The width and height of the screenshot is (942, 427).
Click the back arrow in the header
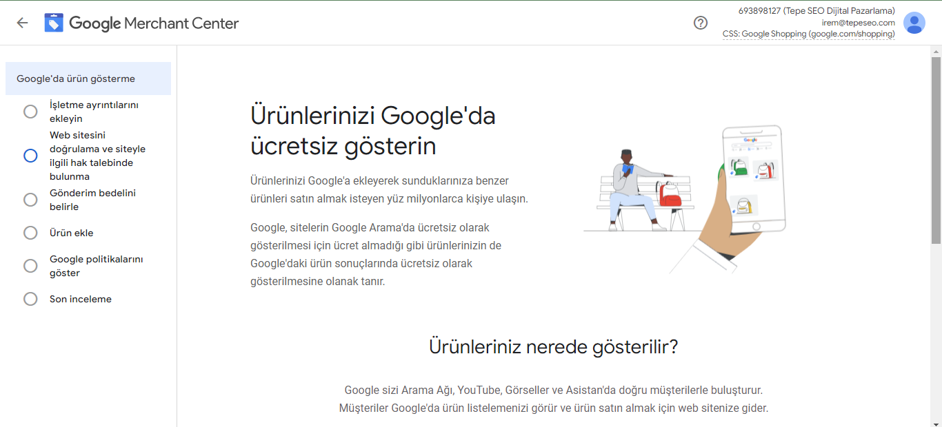pos(22,23)
